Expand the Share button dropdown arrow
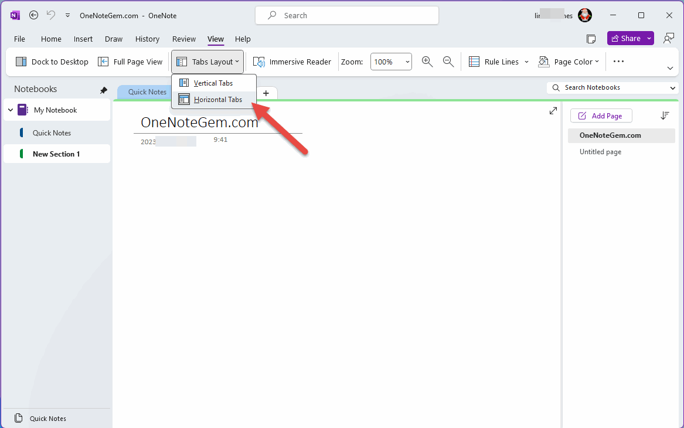684x428 pixels. click(x=649, y=38)
